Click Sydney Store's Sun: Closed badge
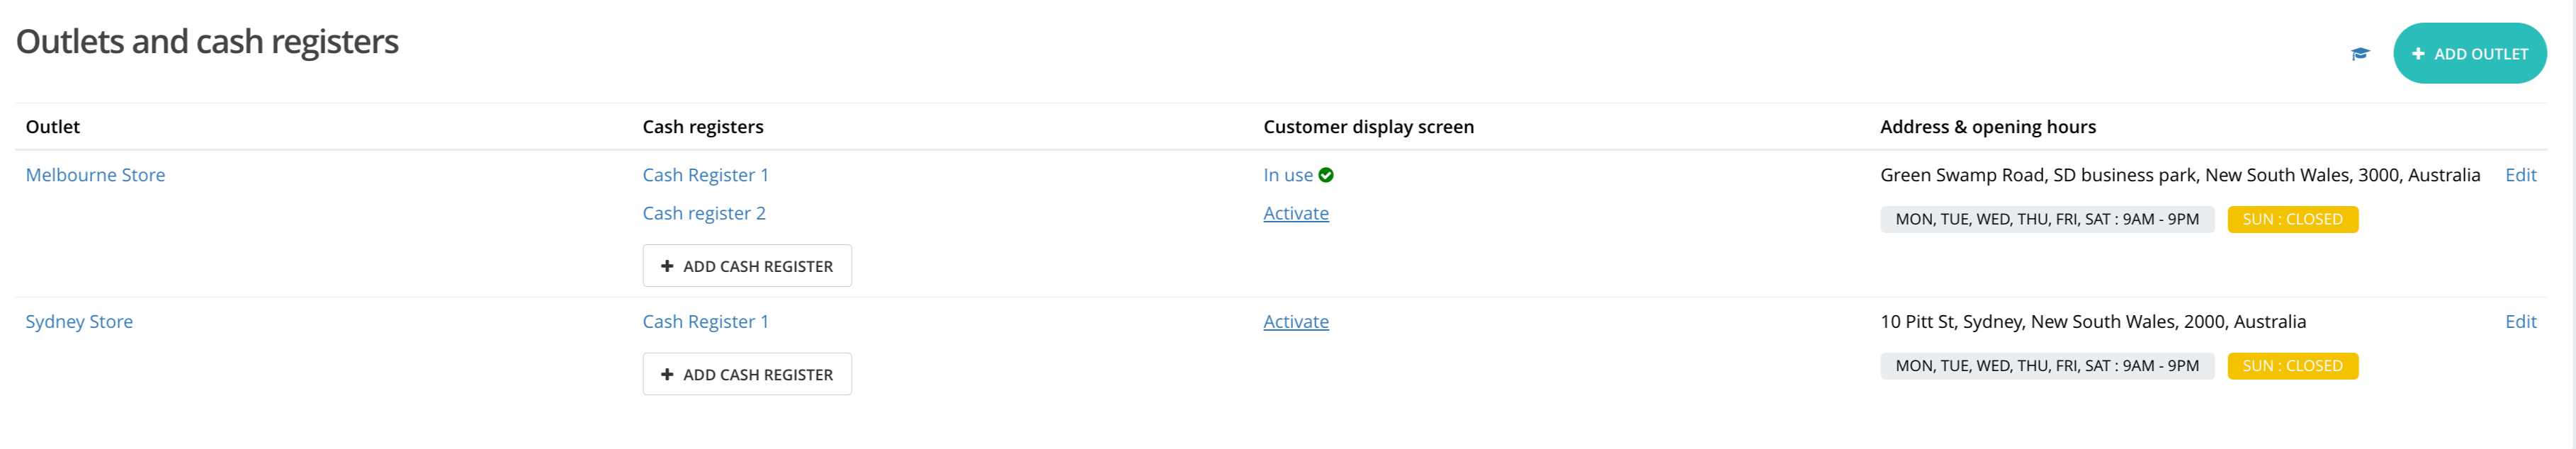Screen dimensions: 2576x449 (x=2292, y=366)
